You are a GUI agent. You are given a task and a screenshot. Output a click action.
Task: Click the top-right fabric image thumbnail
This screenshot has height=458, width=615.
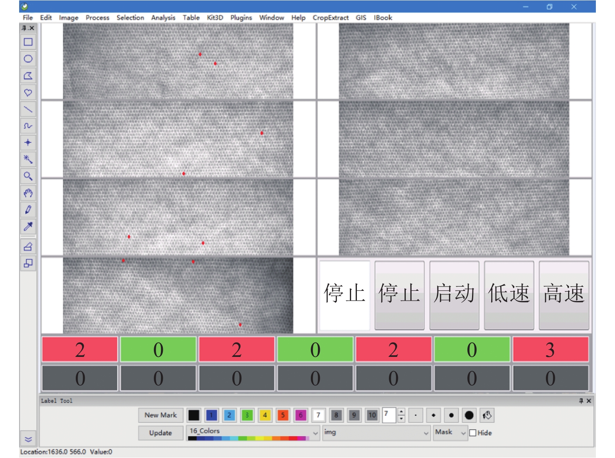click(454, 61)
